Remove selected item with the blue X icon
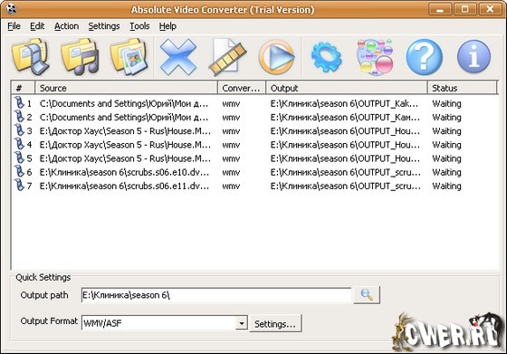 pos(178,57)
